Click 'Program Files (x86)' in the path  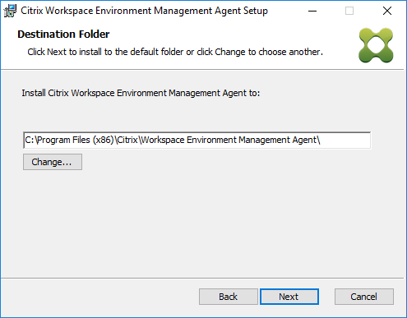76,141
